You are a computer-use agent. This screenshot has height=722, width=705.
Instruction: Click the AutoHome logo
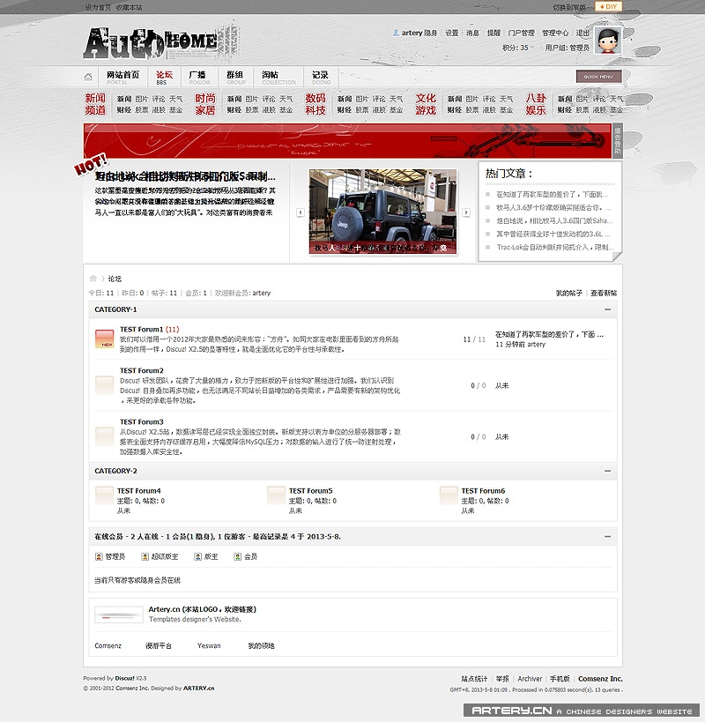pyautogui.click(x=161, y=43)
